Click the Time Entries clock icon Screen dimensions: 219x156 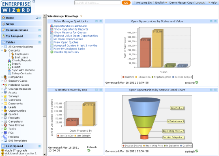5,125
